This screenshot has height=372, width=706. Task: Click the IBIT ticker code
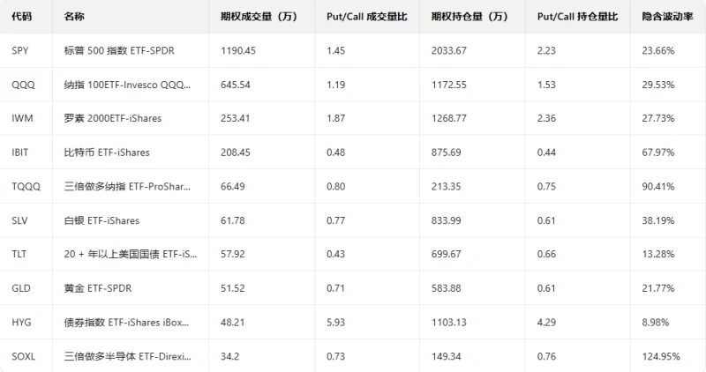pos(20,153)
